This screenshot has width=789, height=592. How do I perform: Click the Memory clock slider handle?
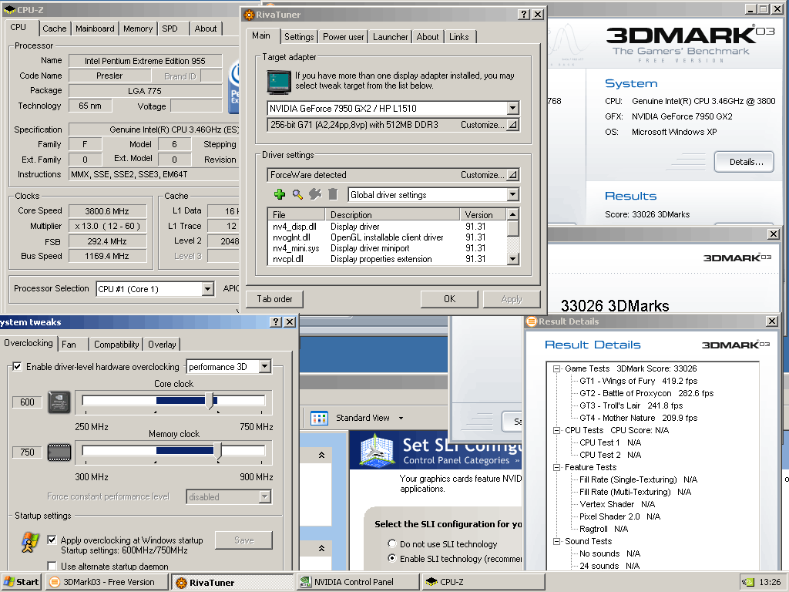[217, 452]
